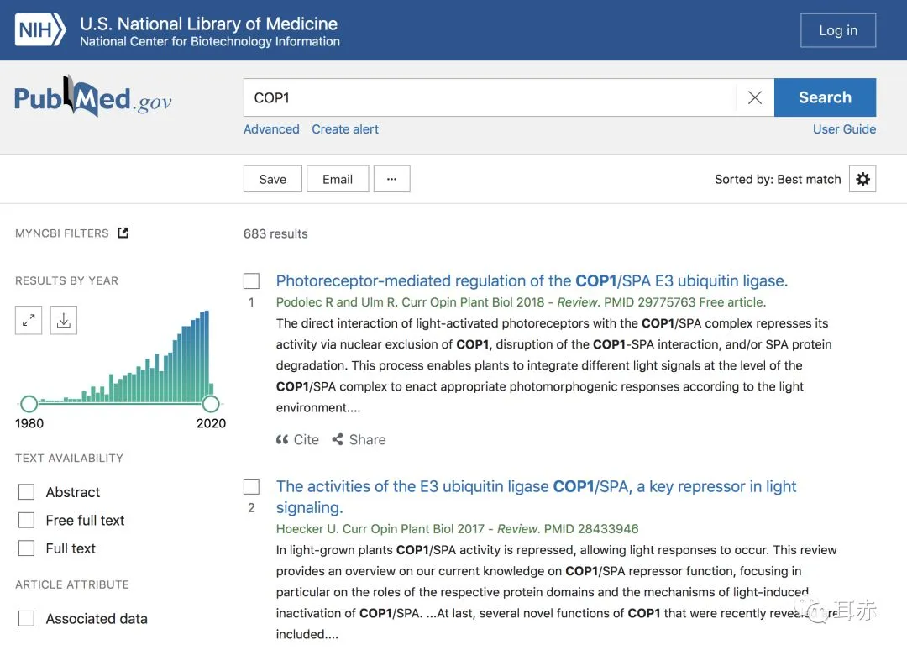This screenshot has height=650, width=907.
Task: Open the Advanced search link
Action: tap(271, 129)
